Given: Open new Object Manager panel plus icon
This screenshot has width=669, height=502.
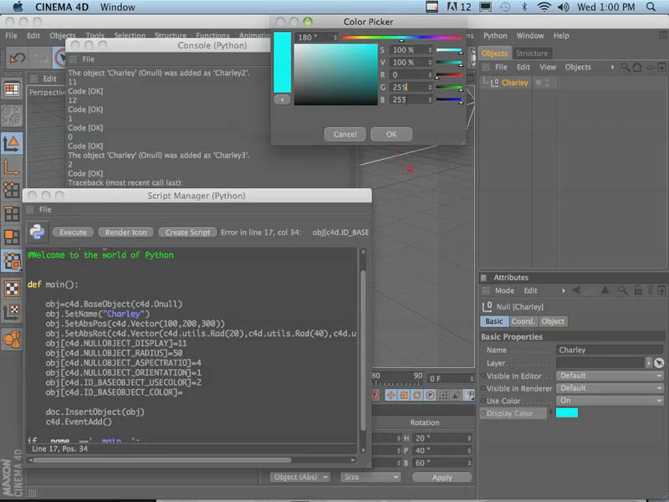Looking at the screenshot, I should [661, 67].
